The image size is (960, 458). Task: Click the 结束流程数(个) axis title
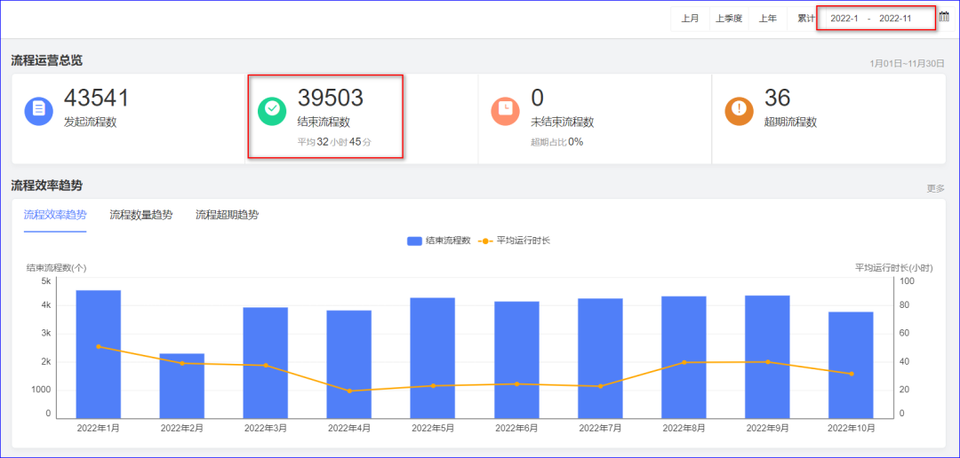click(x=57, y=267)
